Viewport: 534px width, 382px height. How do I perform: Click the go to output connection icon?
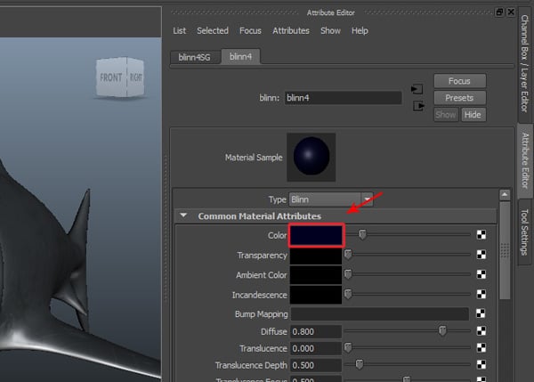coord(417,106)
